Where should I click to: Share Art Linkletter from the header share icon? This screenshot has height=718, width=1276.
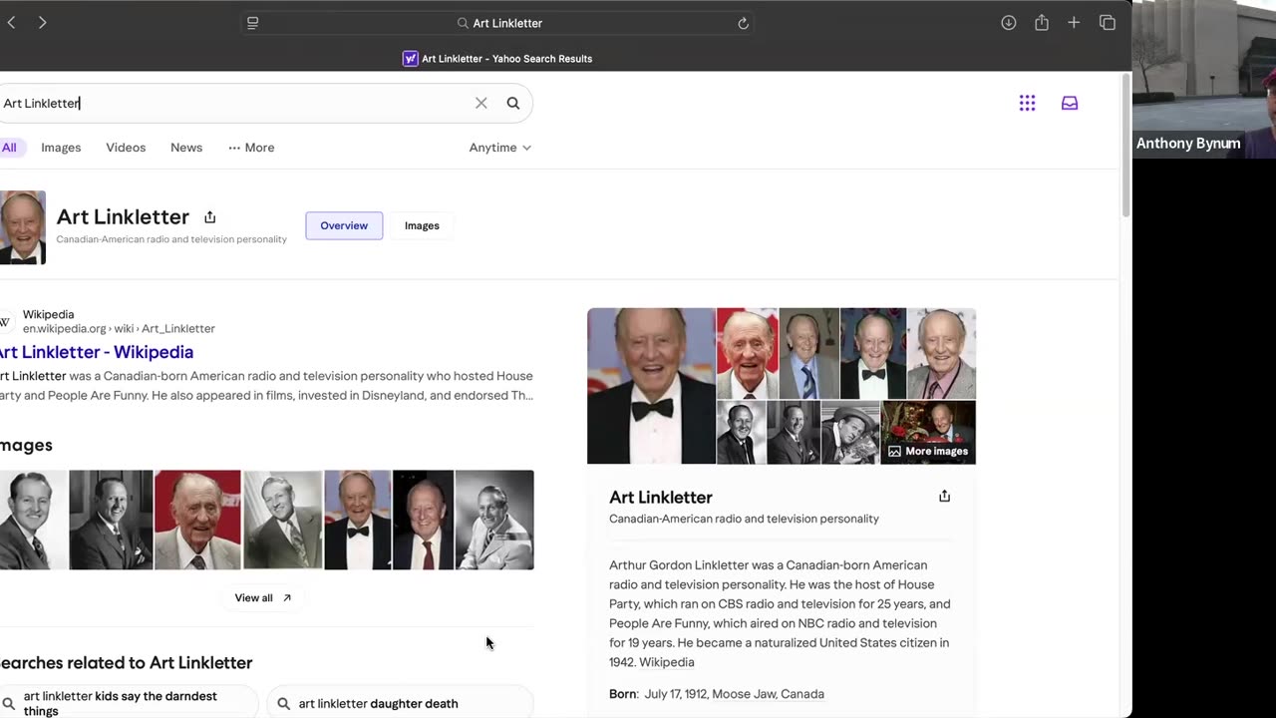pyautogui.click(x=209, y=216)
